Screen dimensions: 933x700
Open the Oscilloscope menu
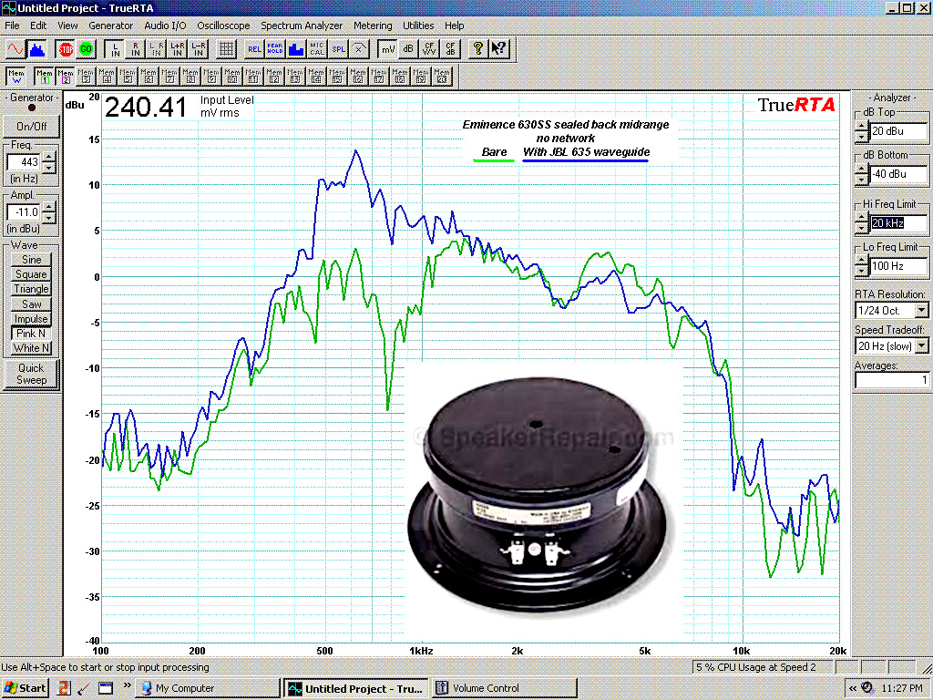coord(223,26)
